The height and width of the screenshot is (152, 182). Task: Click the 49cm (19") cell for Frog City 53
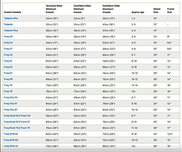pos(80,97)
